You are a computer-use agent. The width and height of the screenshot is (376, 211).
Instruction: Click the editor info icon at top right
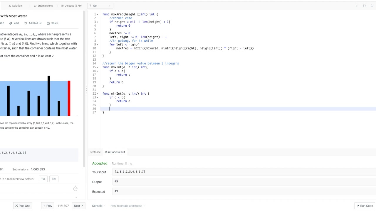(357, 6)
